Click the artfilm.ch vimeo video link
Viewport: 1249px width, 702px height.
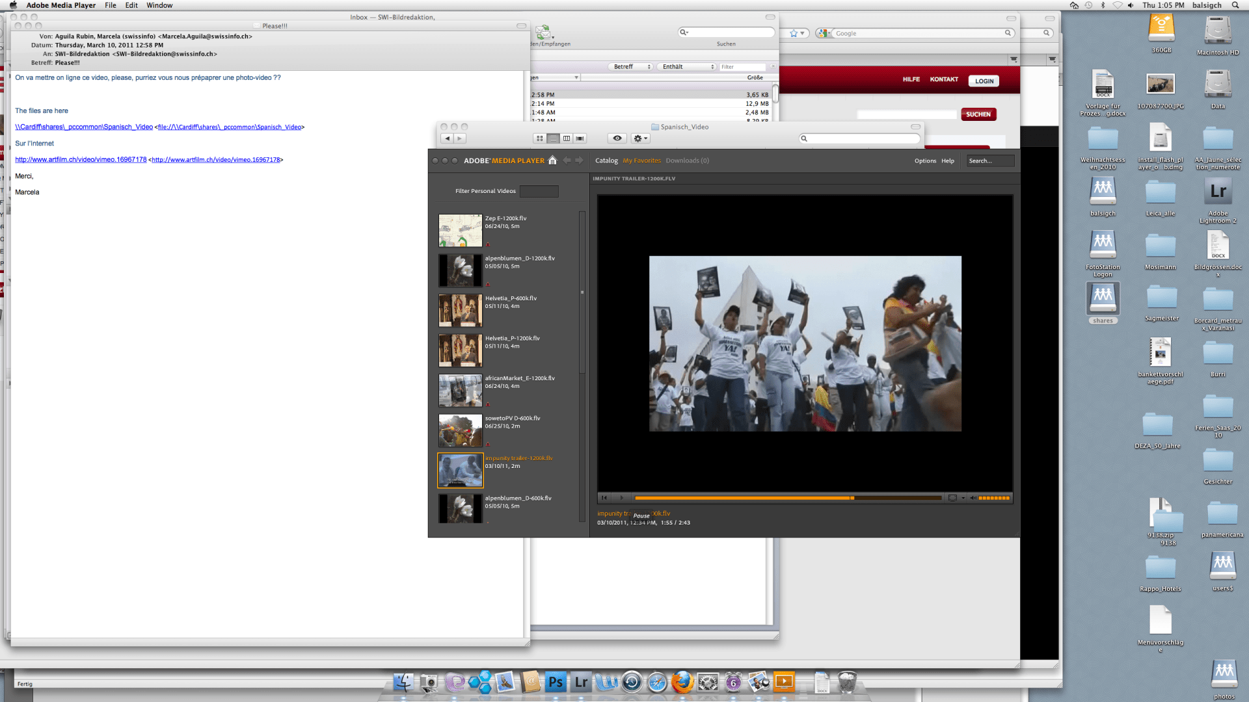[x=81, y=160]
